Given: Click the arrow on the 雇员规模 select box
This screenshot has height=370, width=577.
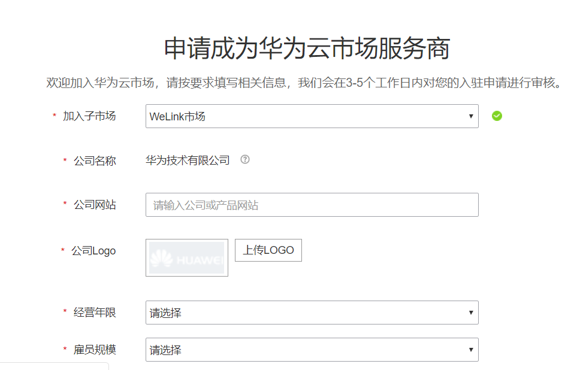Looking at the screenshot, I should pos(471,350).
